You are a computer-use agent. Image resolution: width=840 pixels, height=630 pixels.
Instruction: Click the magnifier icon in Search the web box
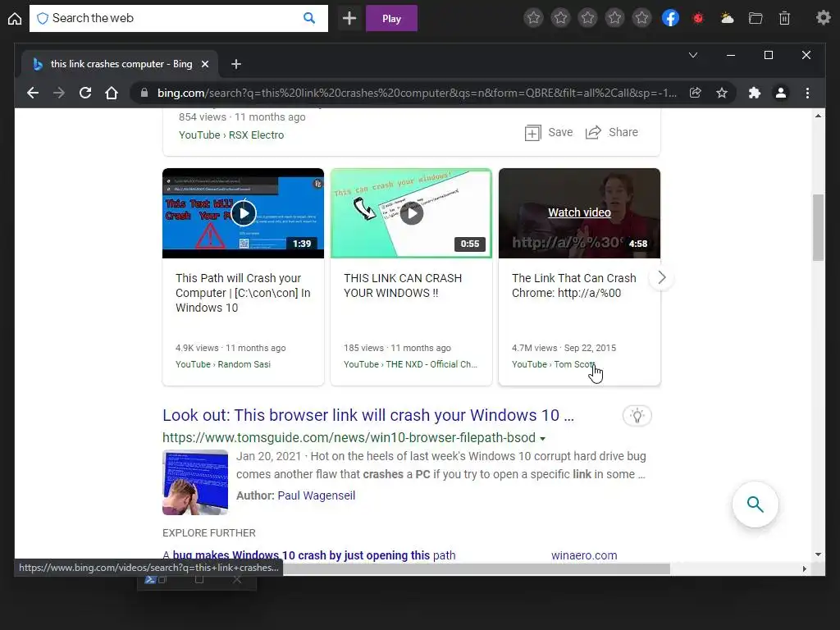tap(309, 18)
